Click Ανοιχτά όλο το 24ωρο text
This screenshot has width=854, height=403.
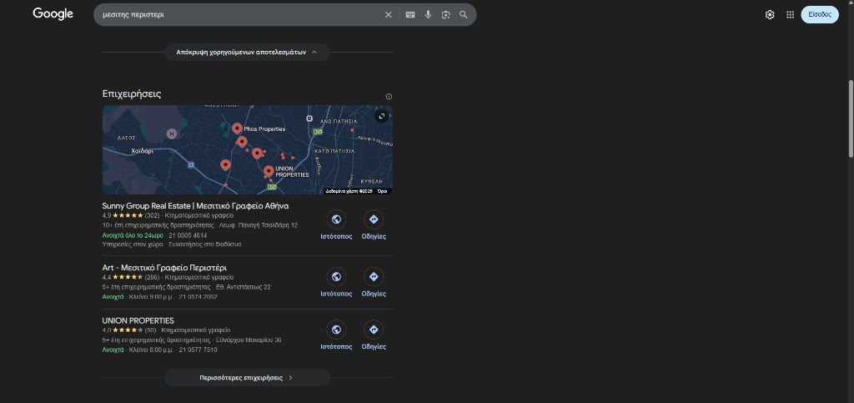[x=133, y=235]
